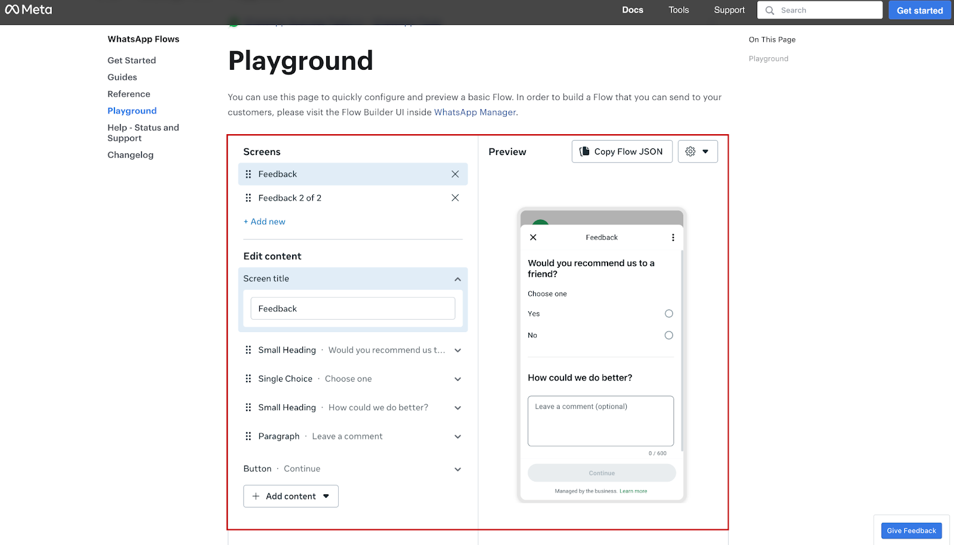
Task: Click the plus icon in Add content
Action: coord(256,496)
